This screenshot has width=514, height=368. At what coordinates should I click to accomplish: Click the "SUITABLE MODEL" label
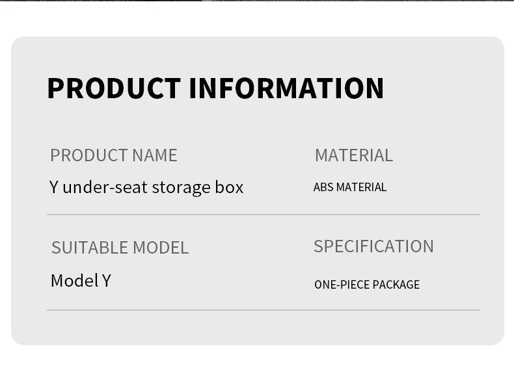tap(120, 248)
